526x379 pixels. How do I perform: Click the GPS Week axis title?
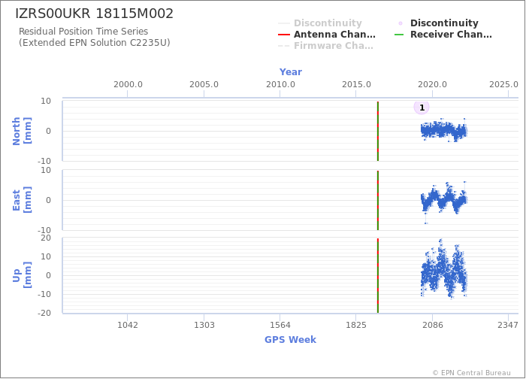[x=291, y=339]
